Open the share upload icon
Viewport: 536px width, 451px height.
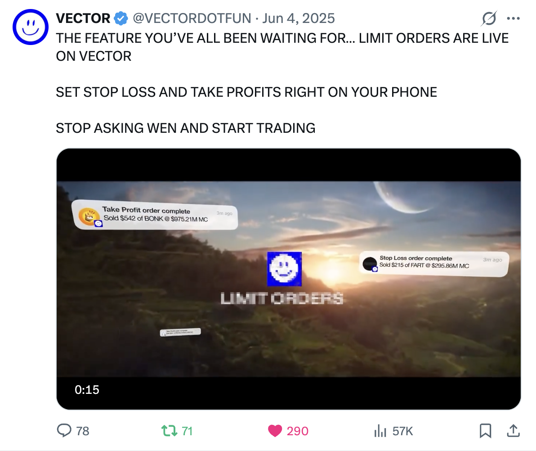(513, 431)
